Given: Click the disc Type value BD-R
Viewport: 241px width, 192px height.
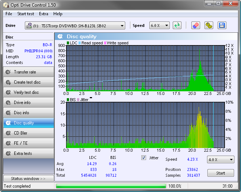Looking at the screenshot, I should click(x=47, y=45).
